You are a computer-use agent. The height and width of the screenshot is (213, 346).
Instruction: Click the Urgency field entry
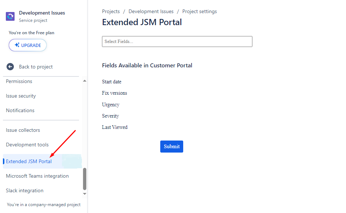point(111,104)
